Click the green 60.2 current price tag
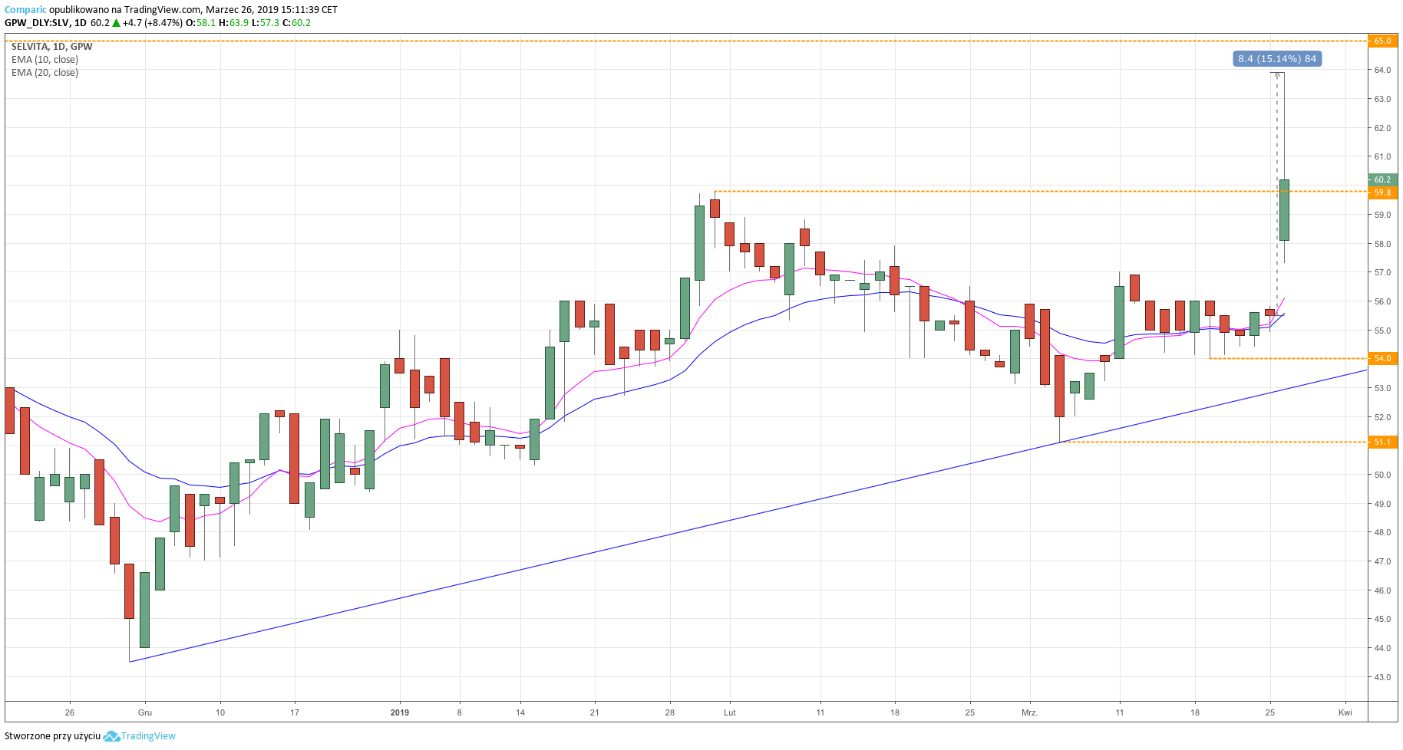Image resolution: width=1403 pixels, height=750 pixels. [1382, 179]
